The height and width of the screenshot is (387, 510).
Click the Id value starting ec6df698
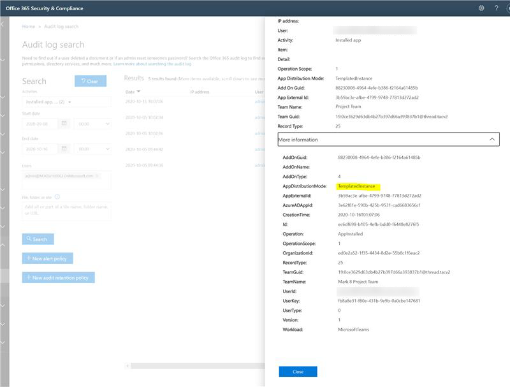[378, 224]
